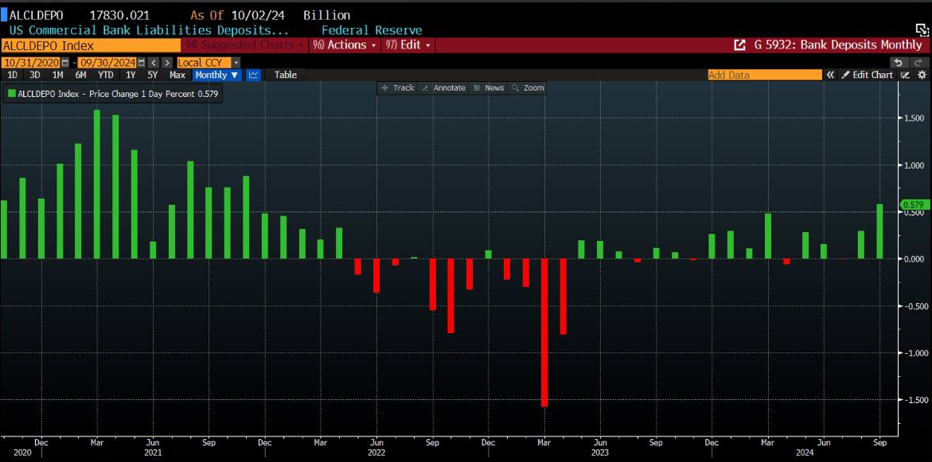
Task: Click the pop-out icon beside G 5932
Action: (x=739, y=45)
